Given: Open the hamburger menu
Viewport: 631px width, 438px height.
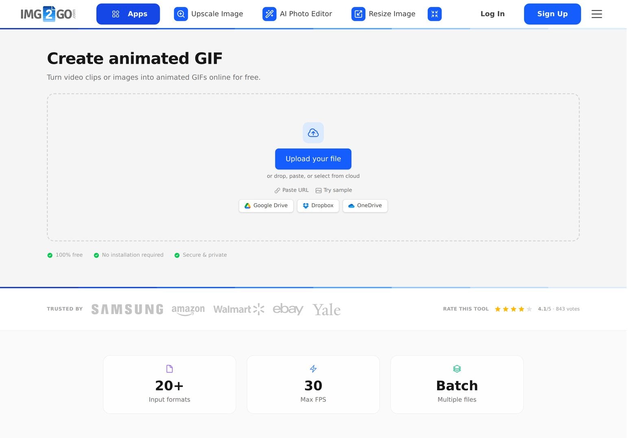Looking at the screenshot, I should click(596, 14).
